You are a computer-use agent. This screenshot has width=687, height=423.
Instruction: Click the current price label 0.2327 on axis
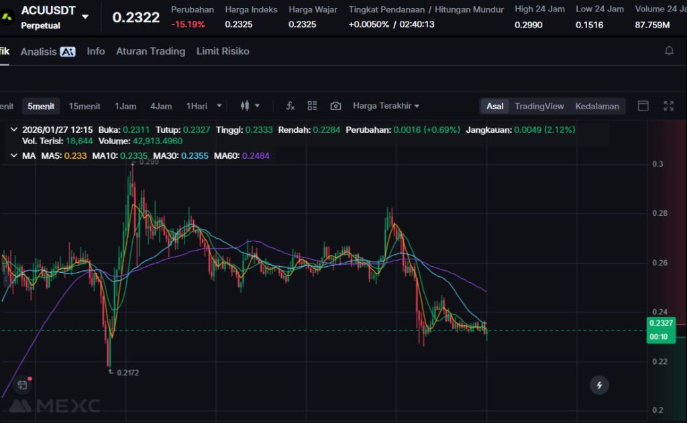coord(662,323)
